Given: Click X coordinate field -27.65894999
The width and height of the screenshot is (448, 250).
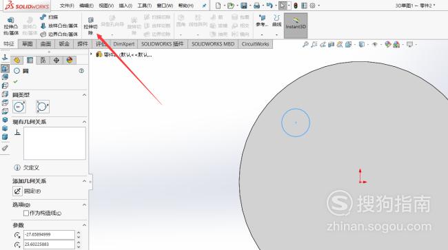Looking at the screenshot, I should click(49, 235).
